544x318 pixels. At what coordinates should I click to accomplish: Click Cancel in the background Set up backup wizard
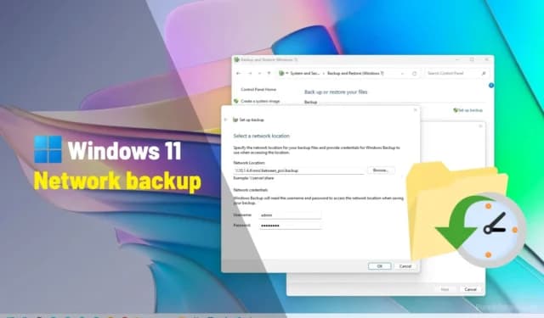pyautogui.click(x=470, y=289)
